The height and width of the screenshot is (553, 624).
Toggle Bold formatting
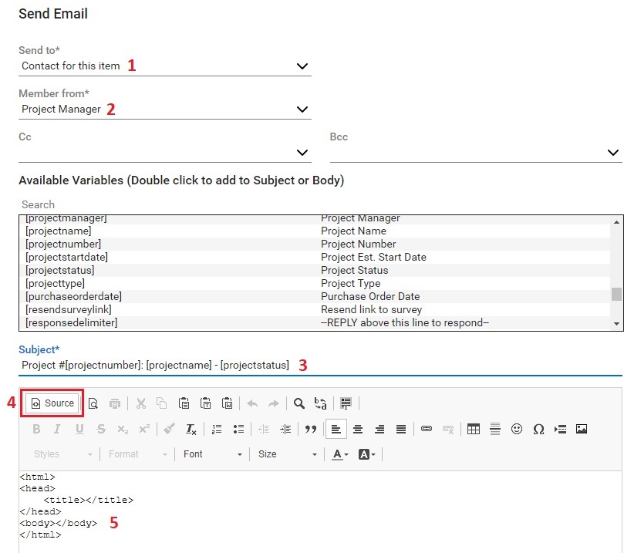[36, 429]
